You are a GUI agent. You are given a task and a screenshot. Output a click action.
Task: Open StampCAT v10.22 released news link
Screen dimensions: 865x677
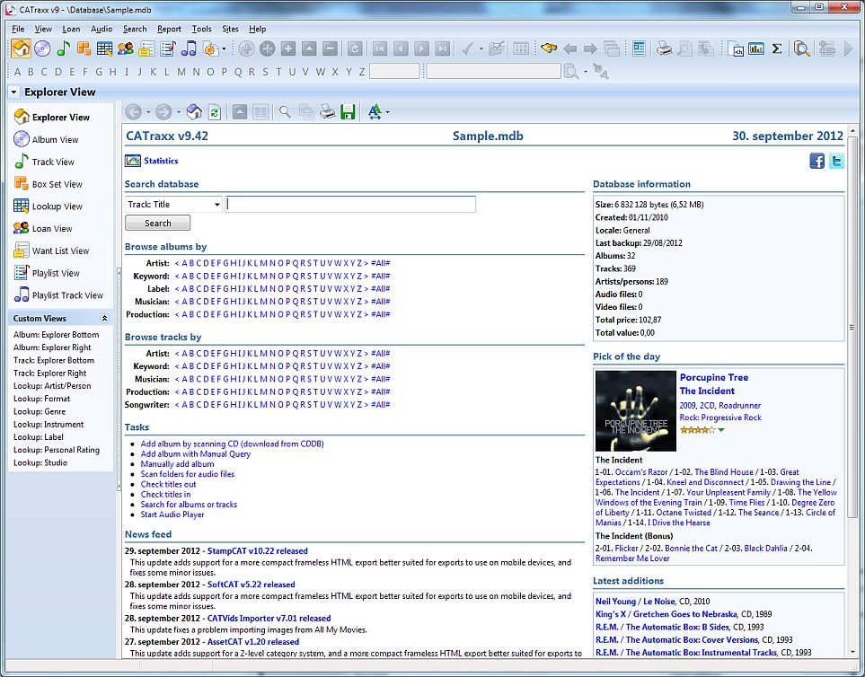[258, 550]
